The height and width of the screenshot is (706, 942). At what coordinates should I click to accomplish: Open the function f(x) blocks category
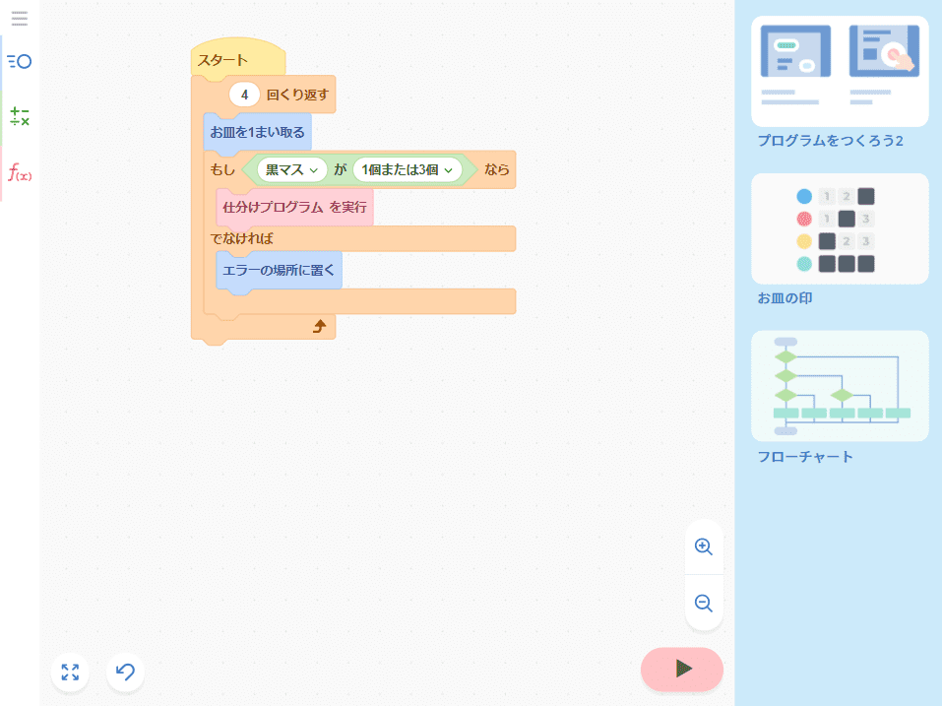20,174
